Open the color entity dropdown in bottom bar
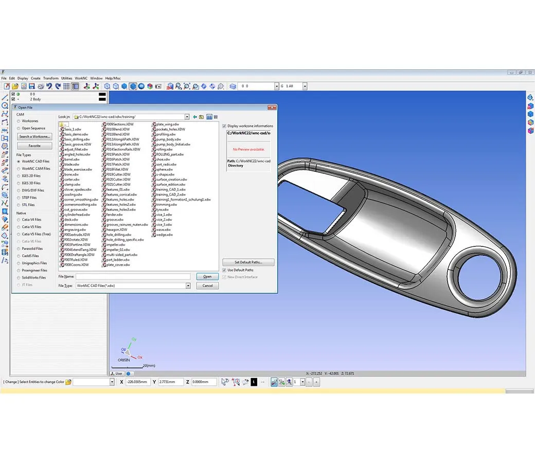Viewport: 535px width, 463px height. (112, 382)
